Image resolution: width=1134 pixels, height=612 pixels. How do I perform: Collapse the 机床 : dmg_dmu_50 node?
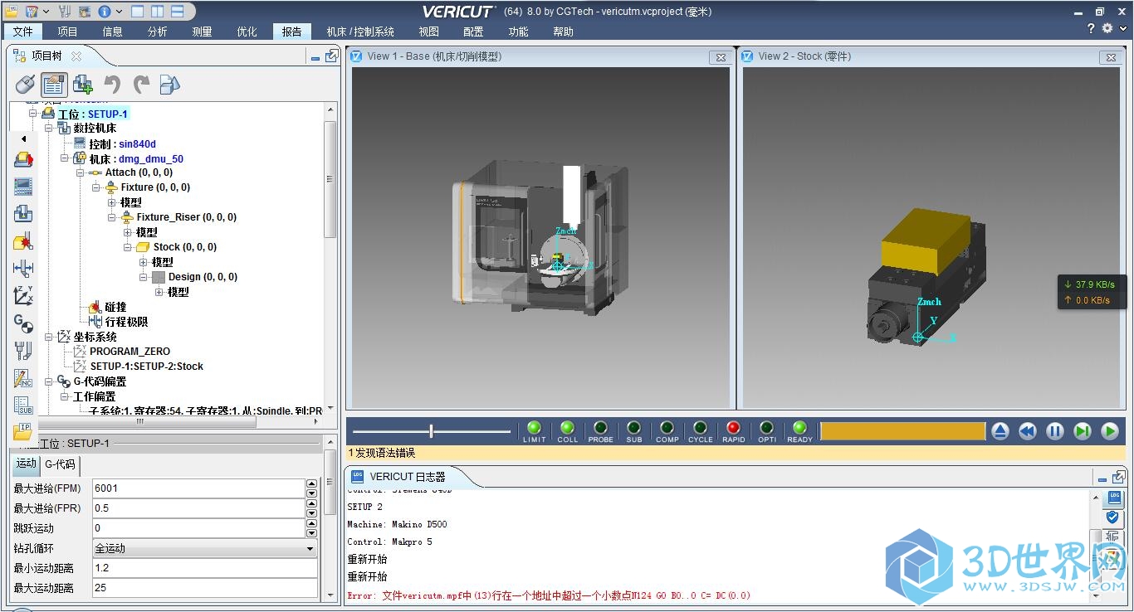tap(65, 158)
